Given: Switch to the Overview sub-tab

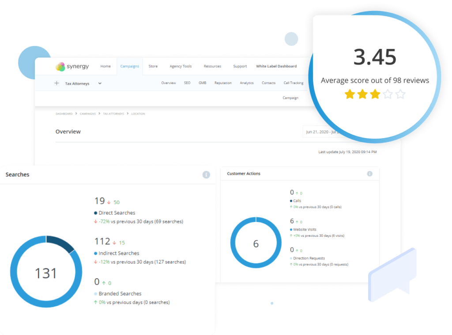Looking at the screenshot, I should click(168, 83).
